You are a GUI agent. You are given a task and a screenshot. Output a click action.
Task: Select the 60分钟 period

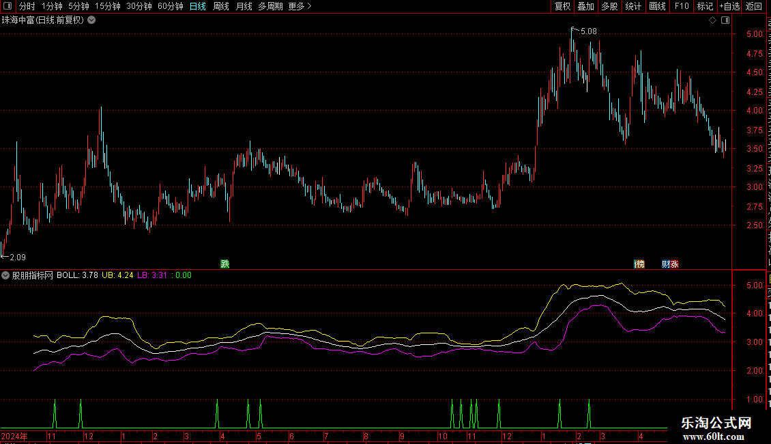(171, 6)
